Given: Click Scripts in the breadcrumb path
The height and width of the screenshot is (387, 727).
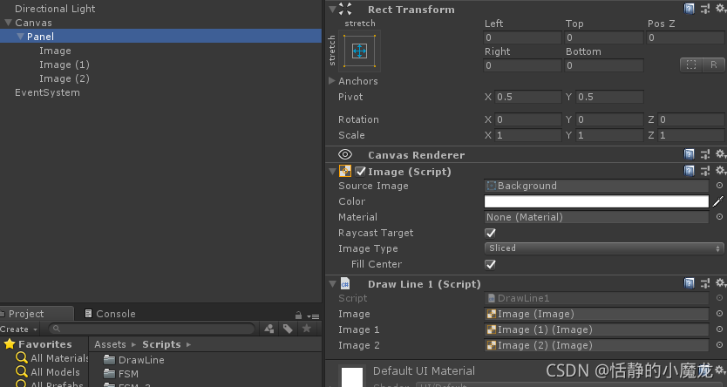Looking at the screenshot, I should click(161, 344).
